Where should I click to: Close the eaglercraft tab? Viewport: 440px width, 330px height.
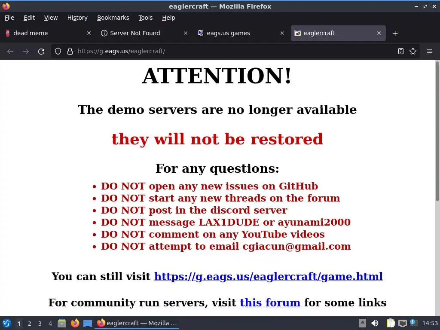click(379, 33)
